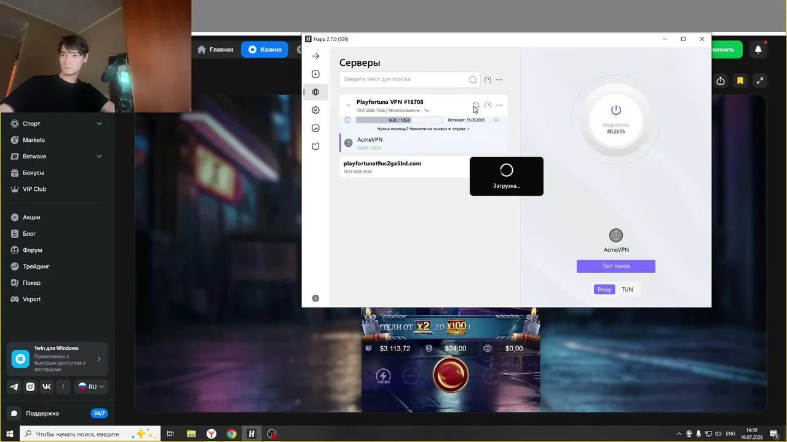Open the 1win для Windows app card
Image resolution: width=787 pixels, height=442 pixels.
pos(58,359)
